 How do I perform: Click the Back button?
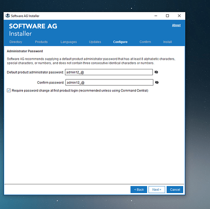139,189
